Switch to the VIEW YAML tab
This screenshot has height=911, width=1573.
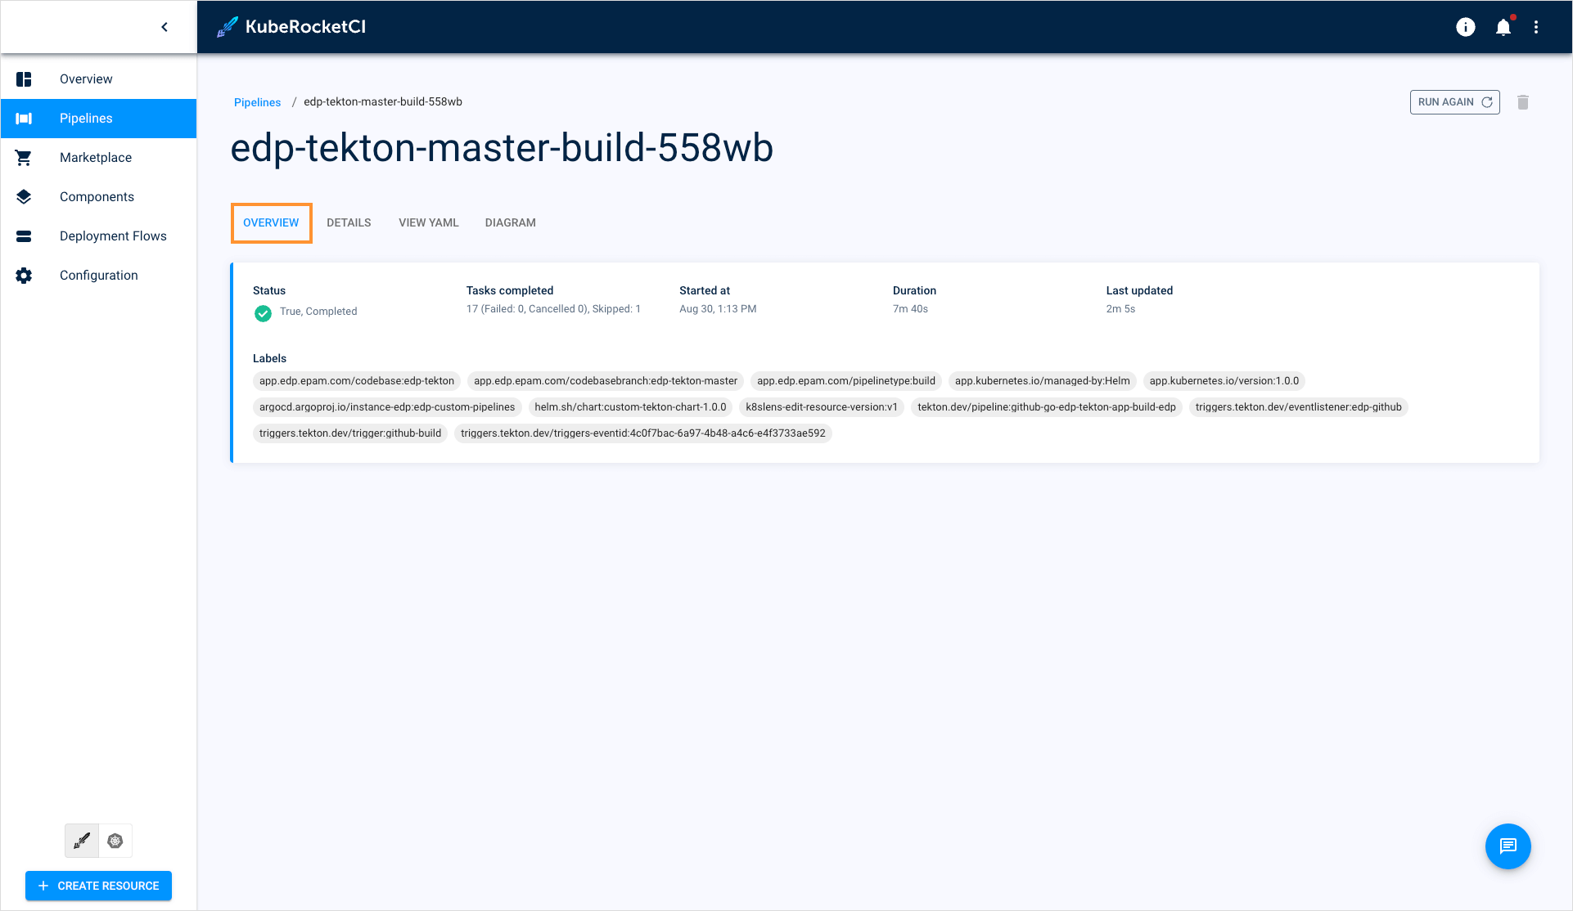point(428,222)
